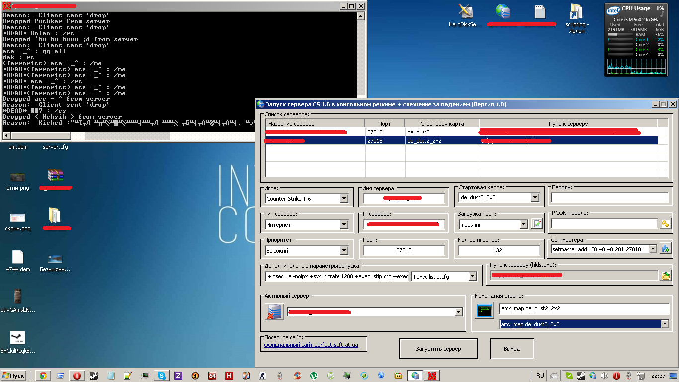Screen dimensions: 679x382
Task: Select the u9vGAmsIIN desktop file
Action: coord(18,301)
